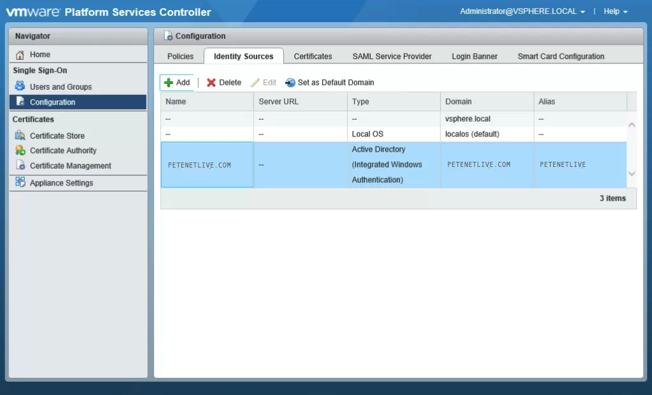652x395 pixels.
Task: Click the Set as Default Domain globe icon
Action: [290, 83]
